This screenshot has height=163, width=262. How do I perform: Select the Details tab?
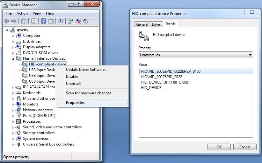click(x=171, y=24)
